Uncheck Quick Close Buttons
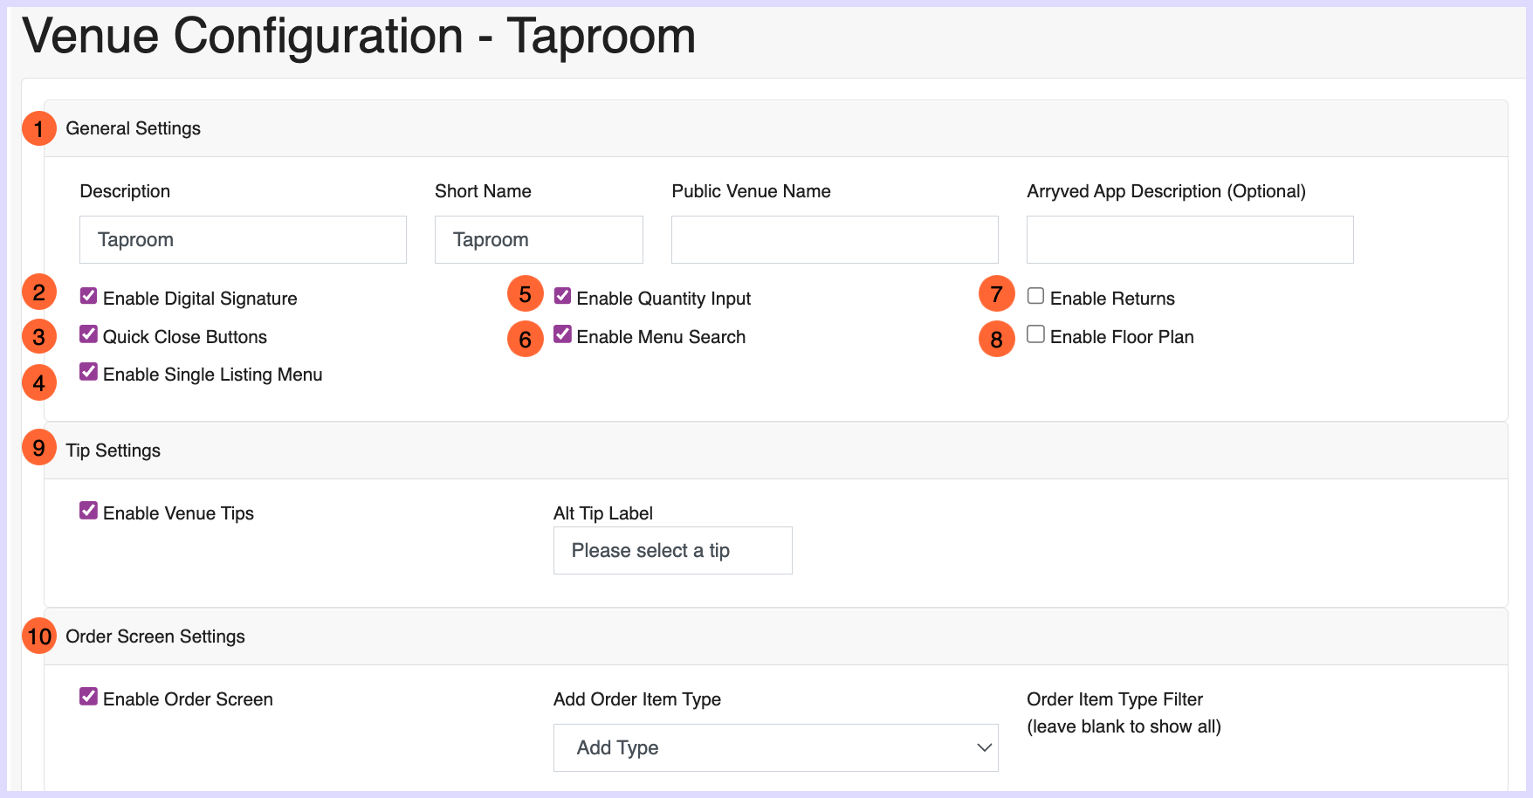The width and height of the screenshot is (1533, 798). [x=88, y=334]
